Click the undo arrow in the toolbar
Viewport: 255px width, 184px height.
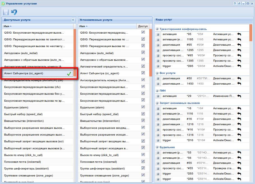click(14, 12)
